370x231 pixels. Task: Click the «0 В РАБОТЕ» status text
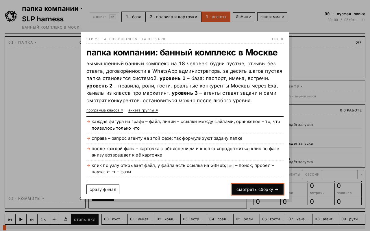tap(351, 110)
